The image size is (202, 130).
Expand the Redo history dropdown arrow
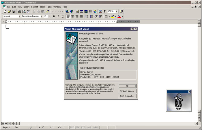tap(63, 12)
